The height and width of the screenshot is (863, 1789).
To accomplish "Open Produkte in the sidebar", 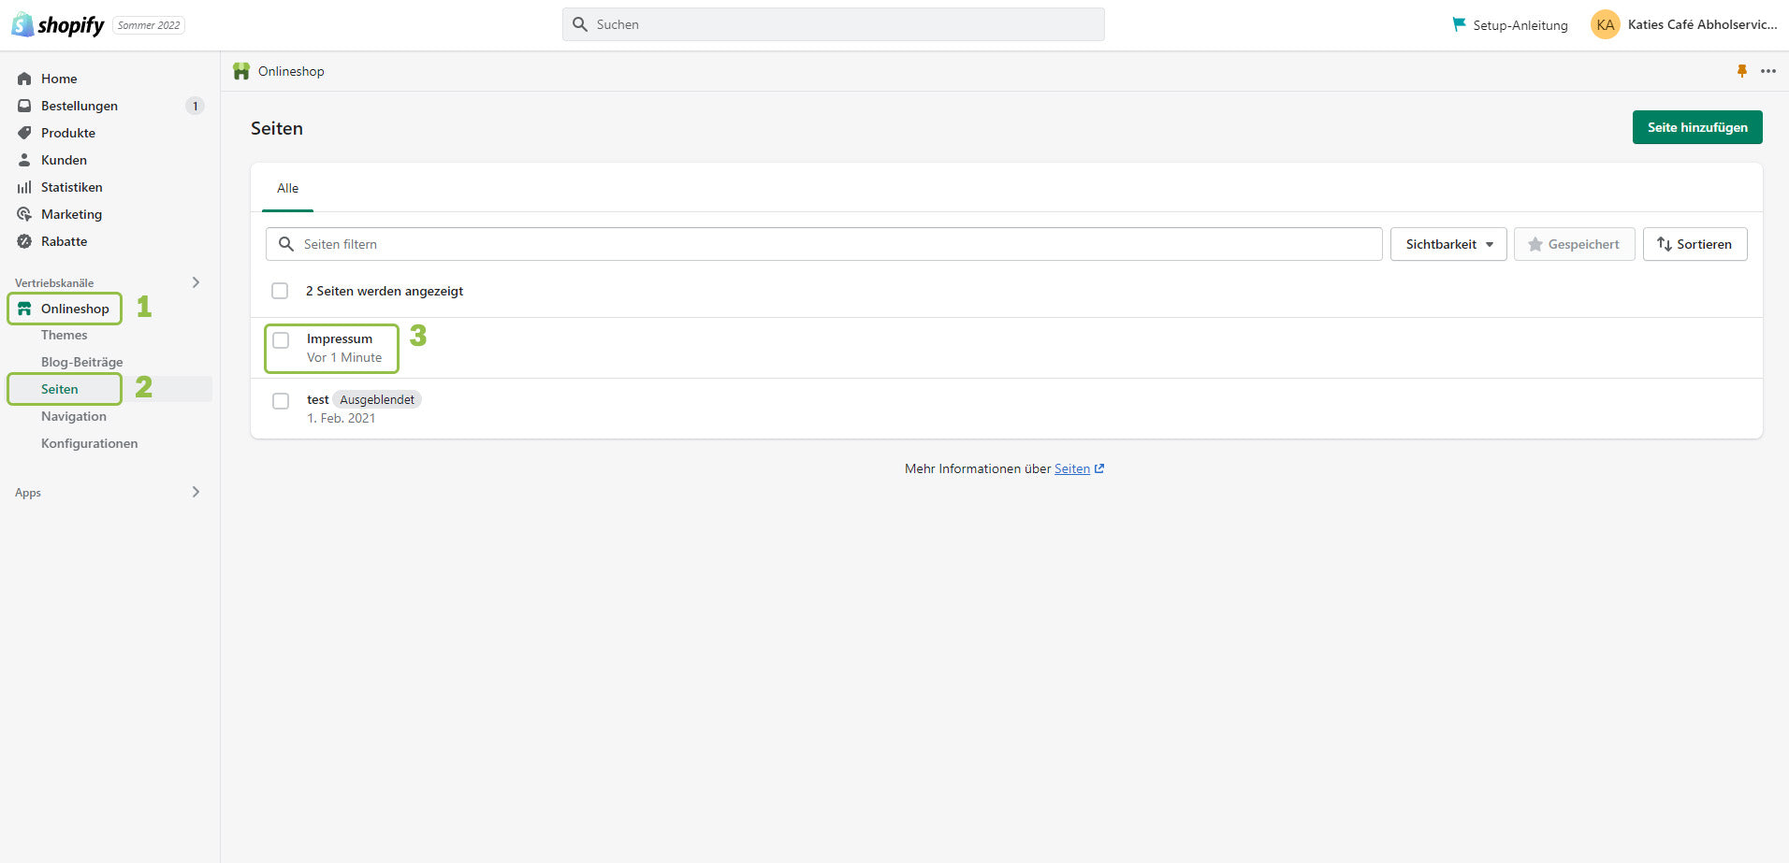I will [x=68, y=133].
